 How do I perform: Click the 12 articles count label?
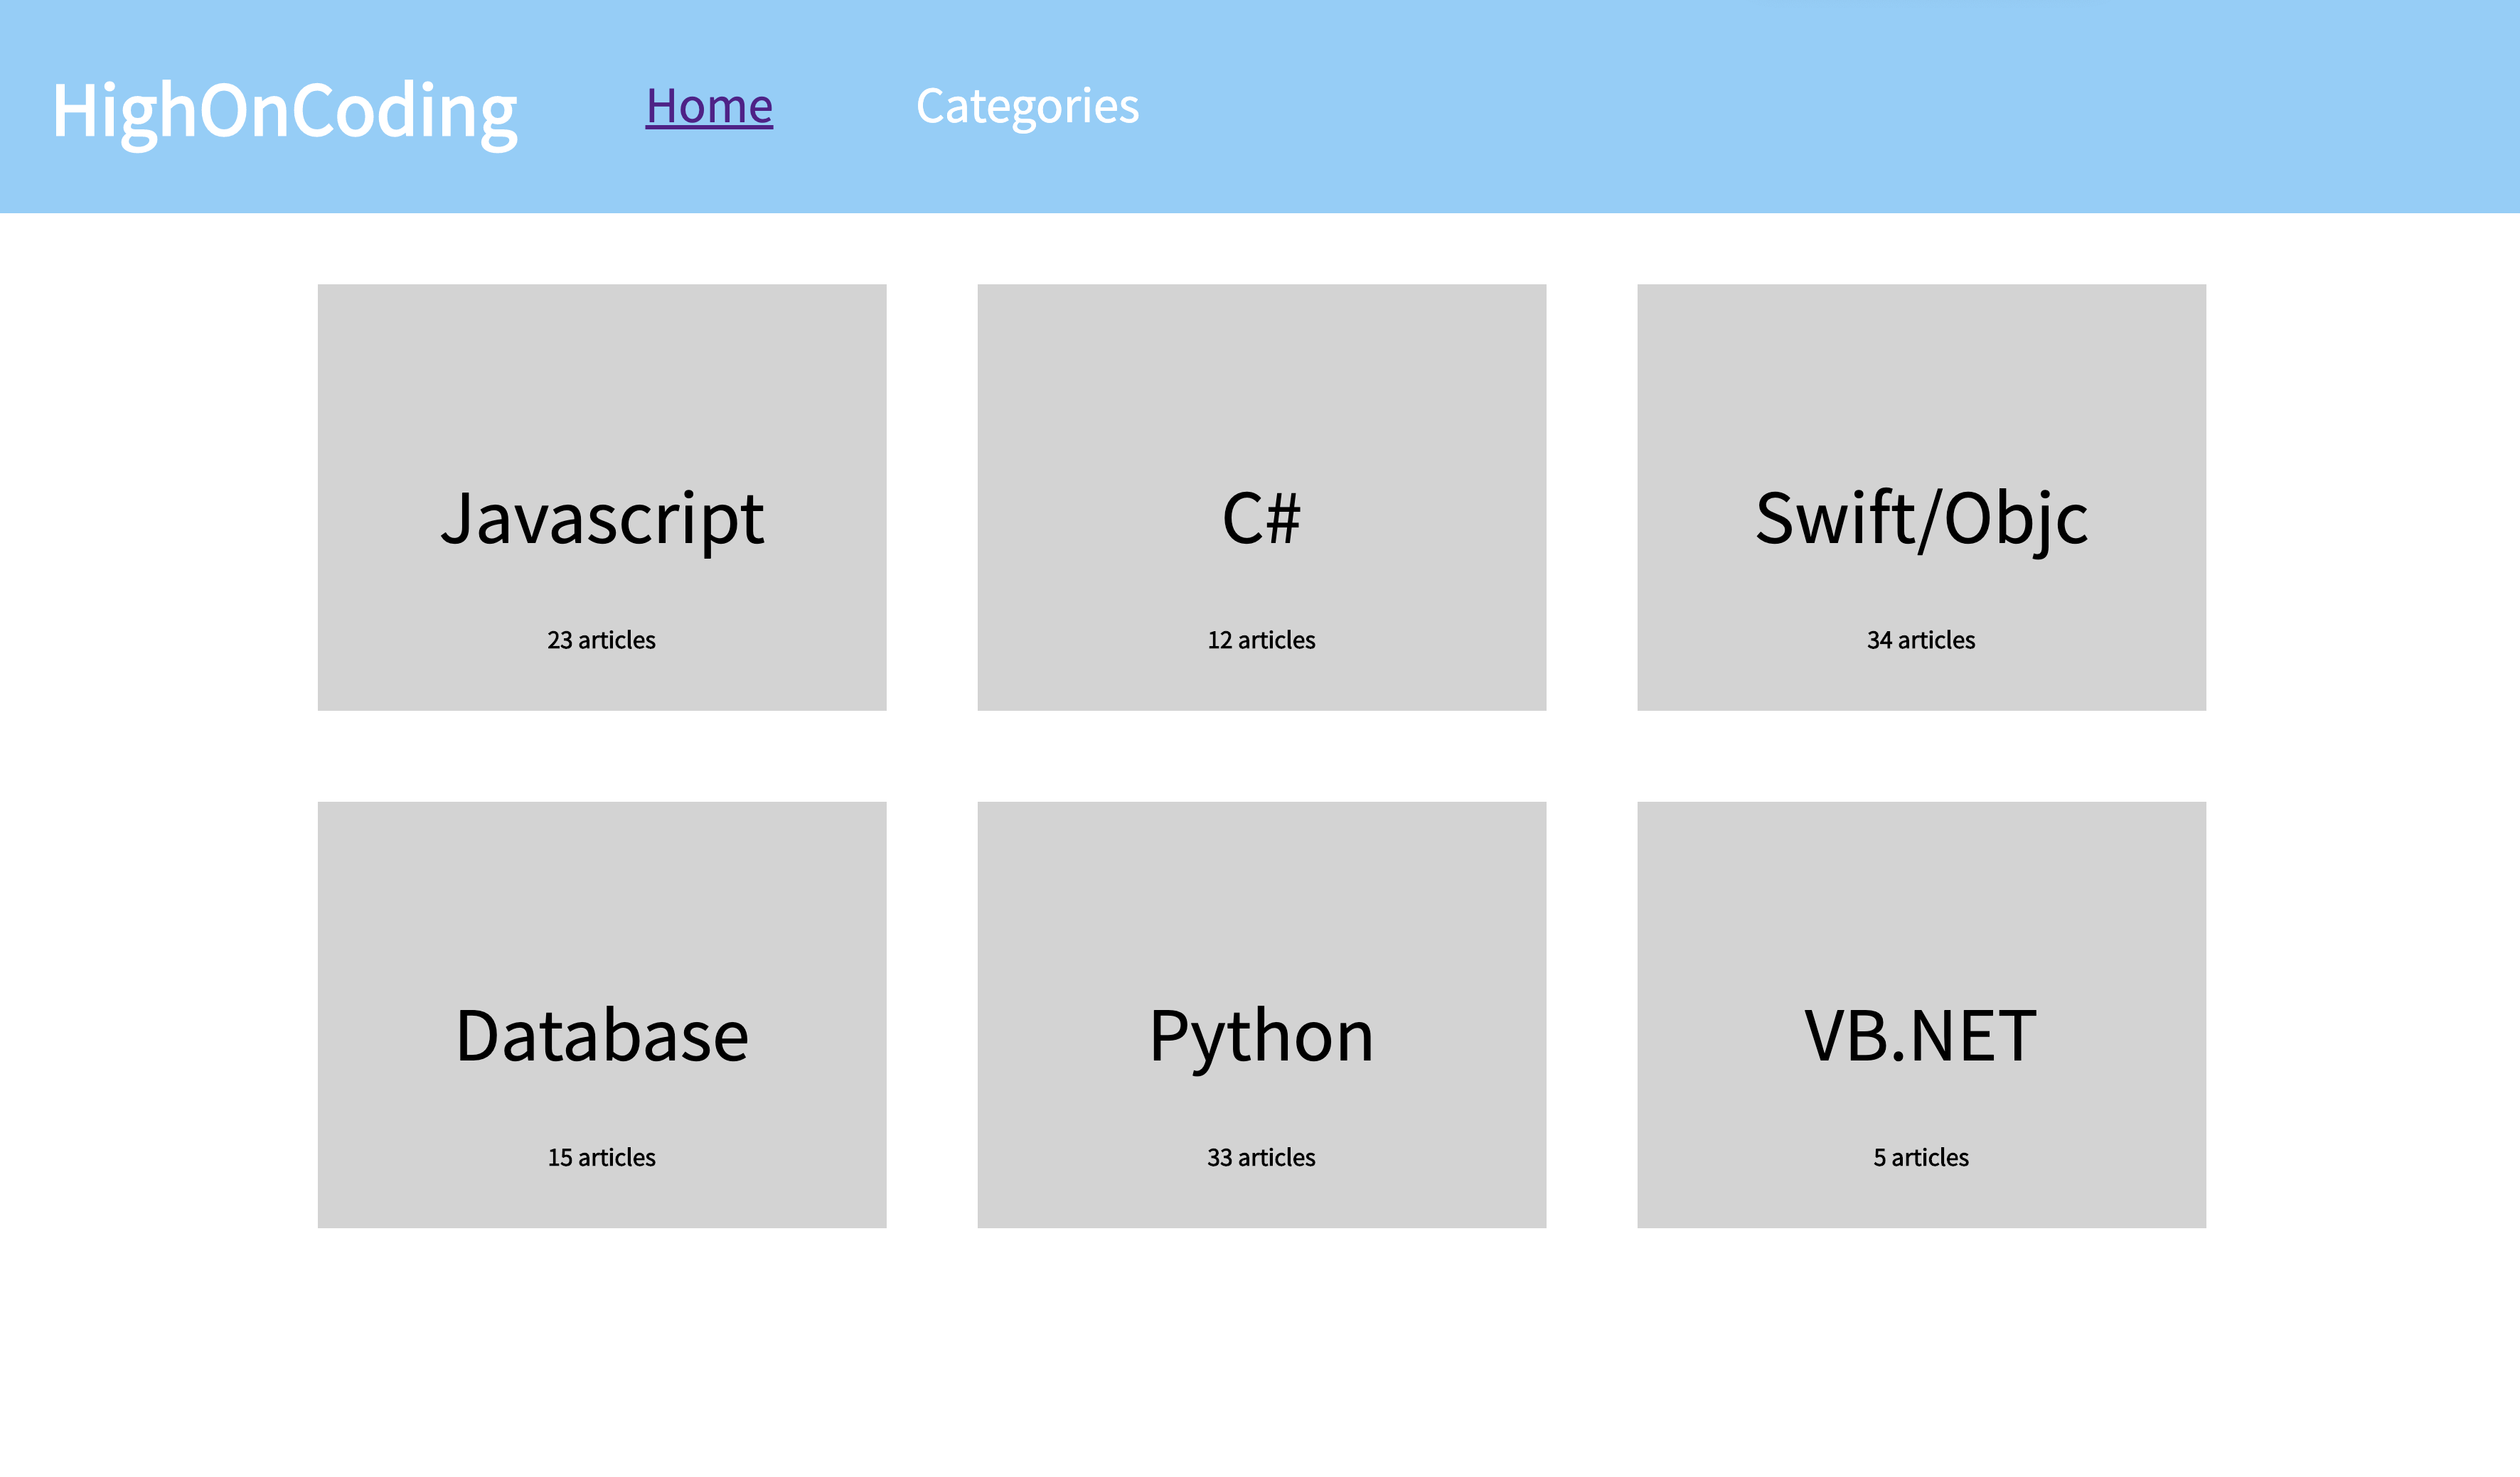click(x=1261, y=640)
